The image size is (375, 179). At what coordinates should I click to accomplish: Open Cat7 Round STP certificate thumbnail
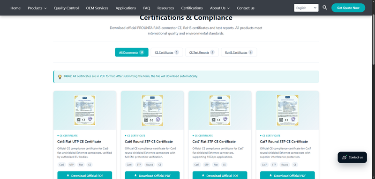click(287, 110)
